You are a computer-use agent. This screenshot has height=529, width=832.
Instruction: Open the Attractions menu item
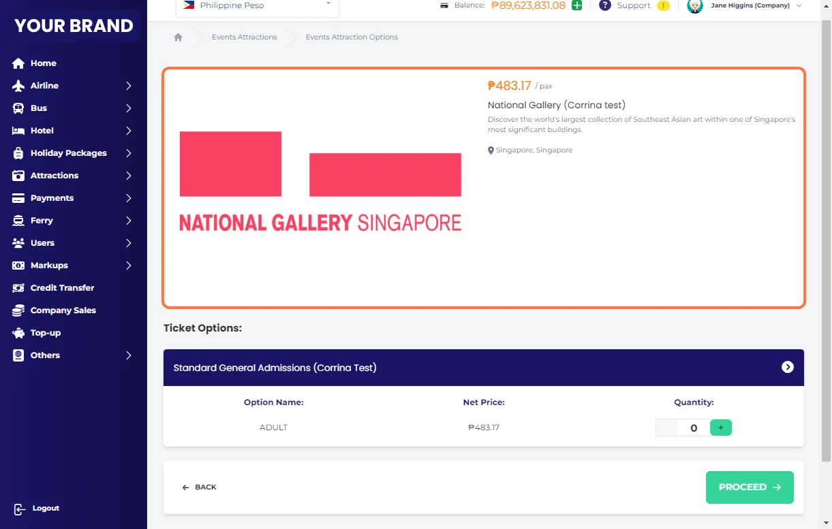point(55,176)
